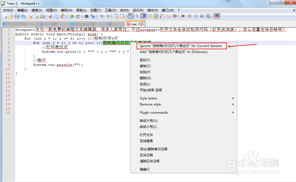Click the Paste clipboard icon
Screen dimensions: 296x182
click(x=63, y=16)
